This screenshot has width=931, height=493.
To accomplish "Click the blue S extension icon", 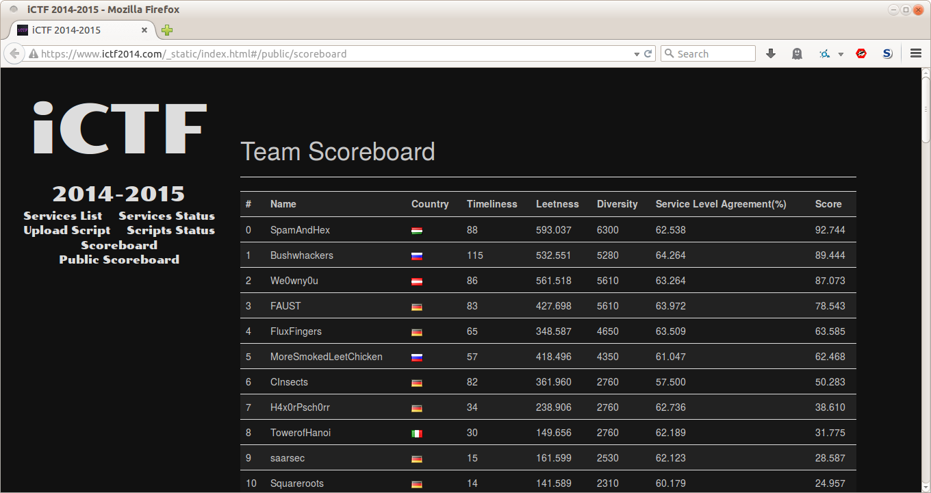I will [x=887, y=53].
